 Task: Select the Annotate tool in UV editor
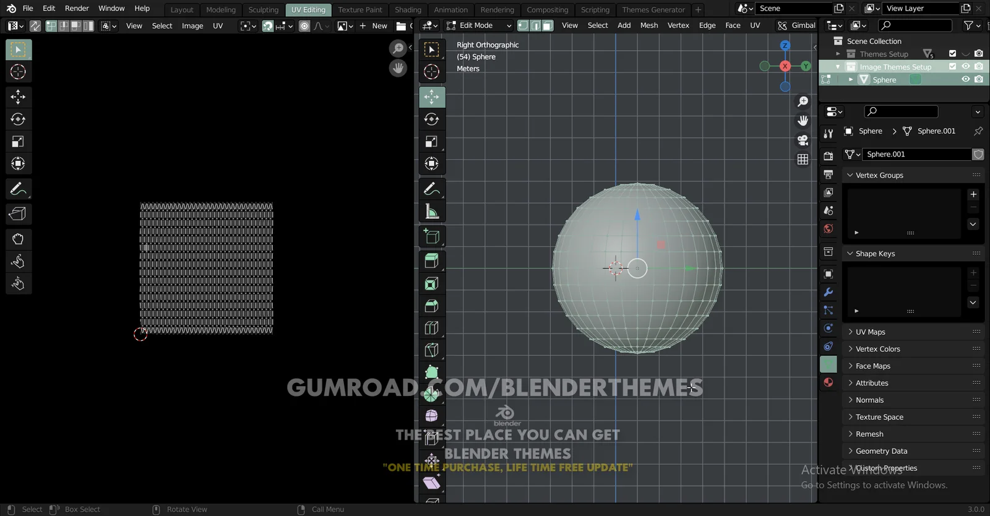[x=18, y=189]
